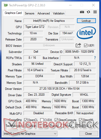
Task: Select the Device ID field
Action: [79, 52]
